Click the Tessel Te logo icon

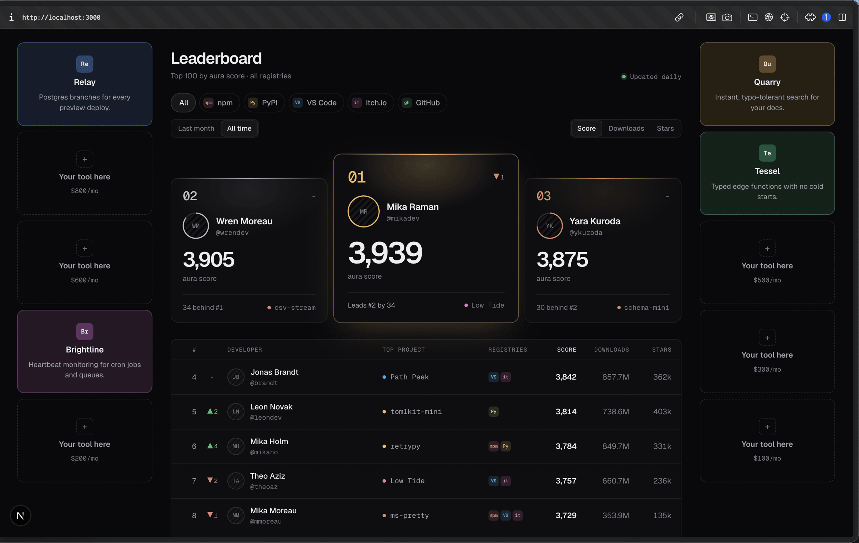point(767,153)
